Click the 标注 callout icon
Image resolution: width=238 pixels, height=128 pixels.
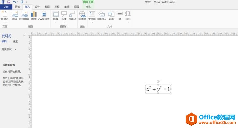(x=64, y=14)
